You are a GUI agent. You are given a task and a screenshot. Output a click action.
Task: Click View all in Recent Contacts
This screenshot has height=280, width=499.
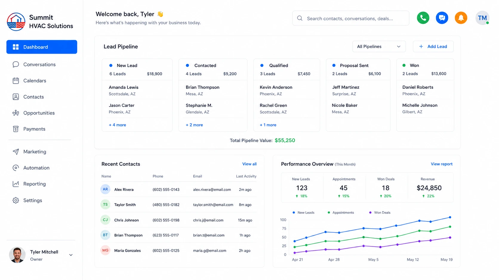249,164
